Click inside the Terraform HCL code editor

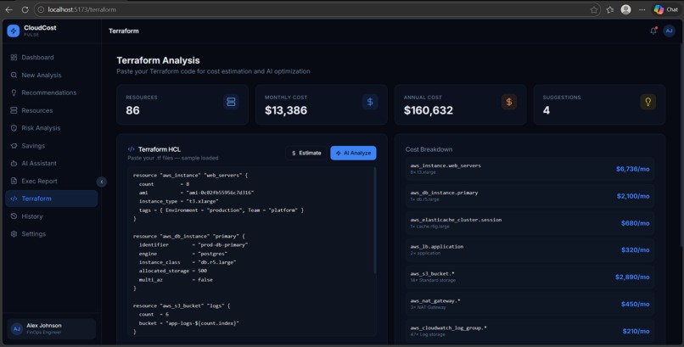click(x=252, y=251)
